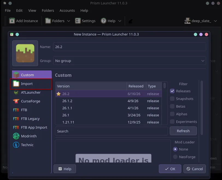Enable the Snapshots filter checkbox
The height and width of the screenshot is (180, 222).
click(x=172, y=99)
